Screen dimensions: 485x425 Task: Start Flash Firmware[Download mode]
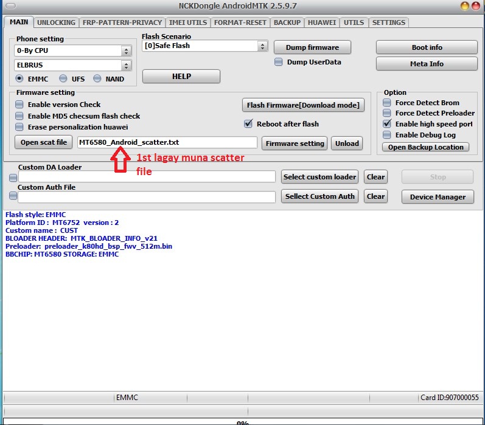click(x=303, y=105)
